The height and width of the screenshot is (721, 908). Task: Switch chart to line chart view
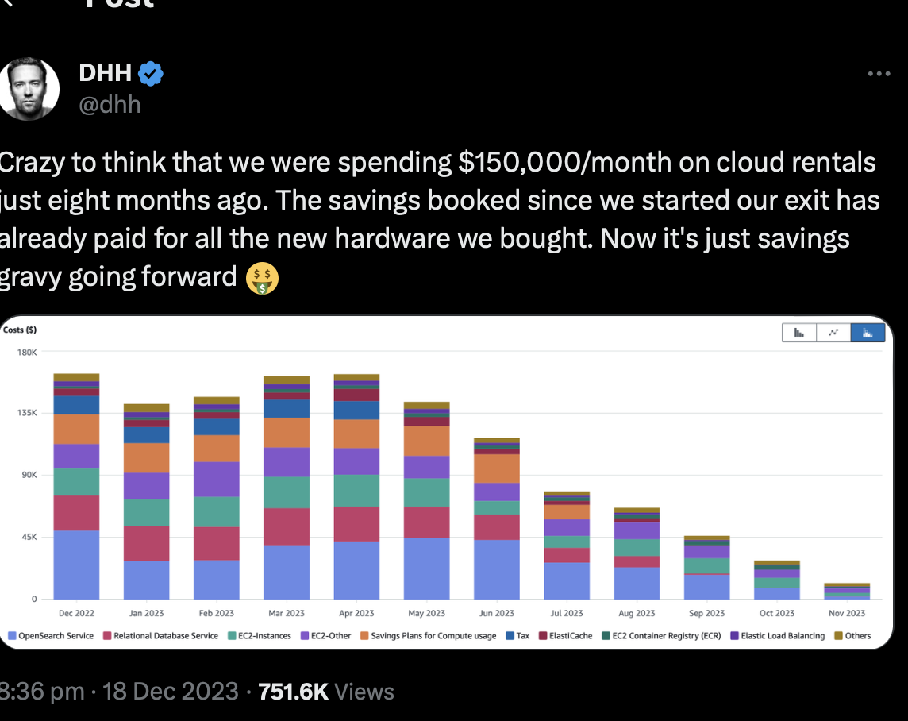833,333
